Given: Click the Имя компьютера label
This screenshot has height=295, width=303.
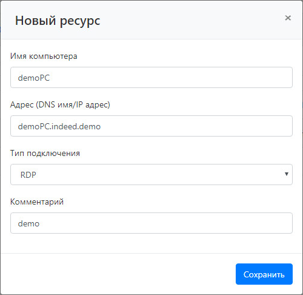Looking at the screenshot, I should tap(44, 56).
